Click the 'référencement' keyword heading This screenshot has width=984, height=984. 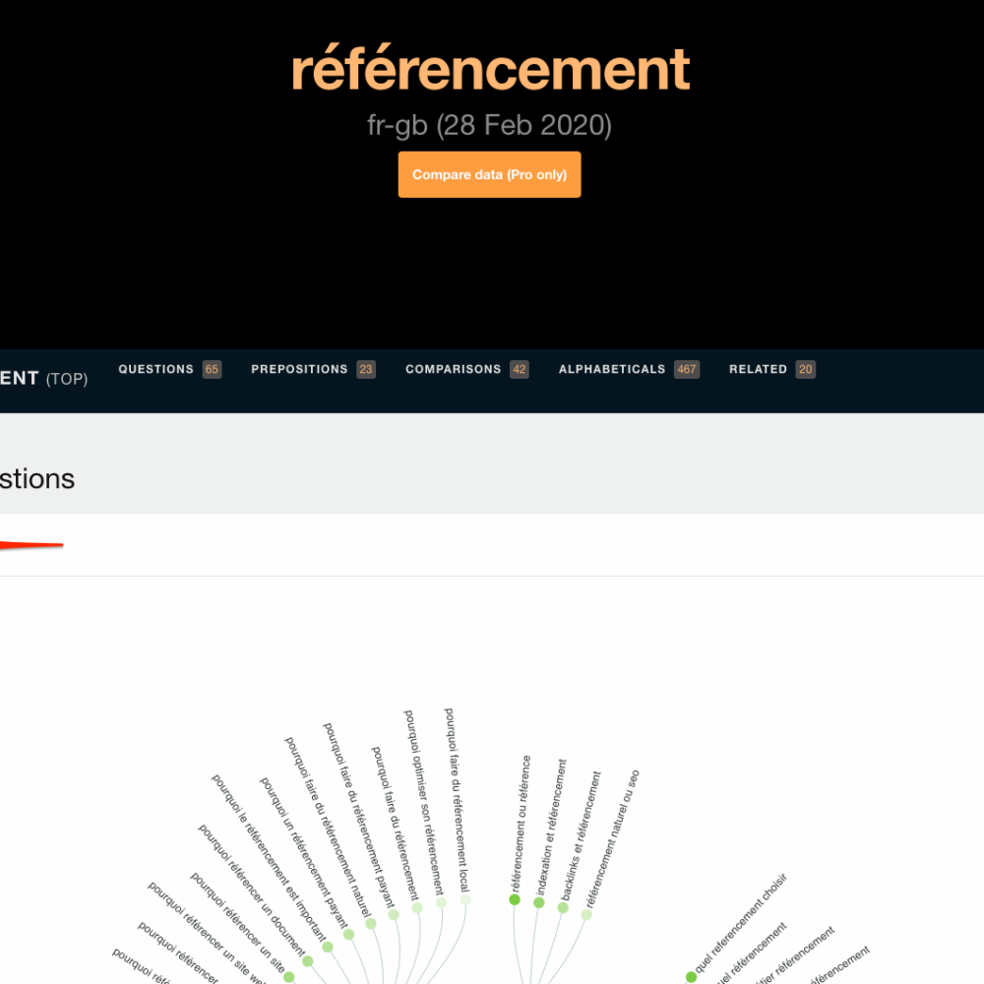coord(490,71)
